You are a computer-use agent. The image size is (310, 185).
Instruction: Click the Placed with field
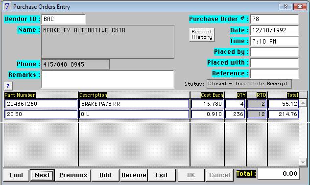[274, 63]
